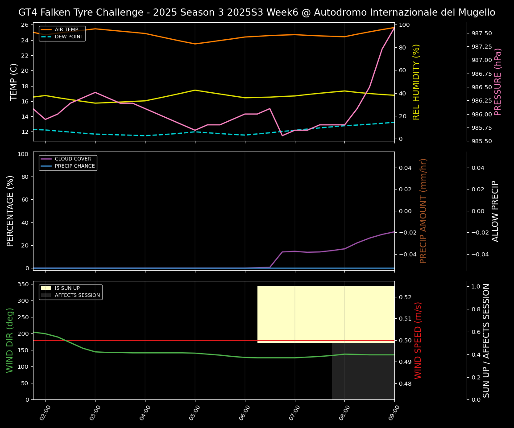514x428 pixels.
Task: Click the 05:00 time tick label
Action: click(195, 412)
